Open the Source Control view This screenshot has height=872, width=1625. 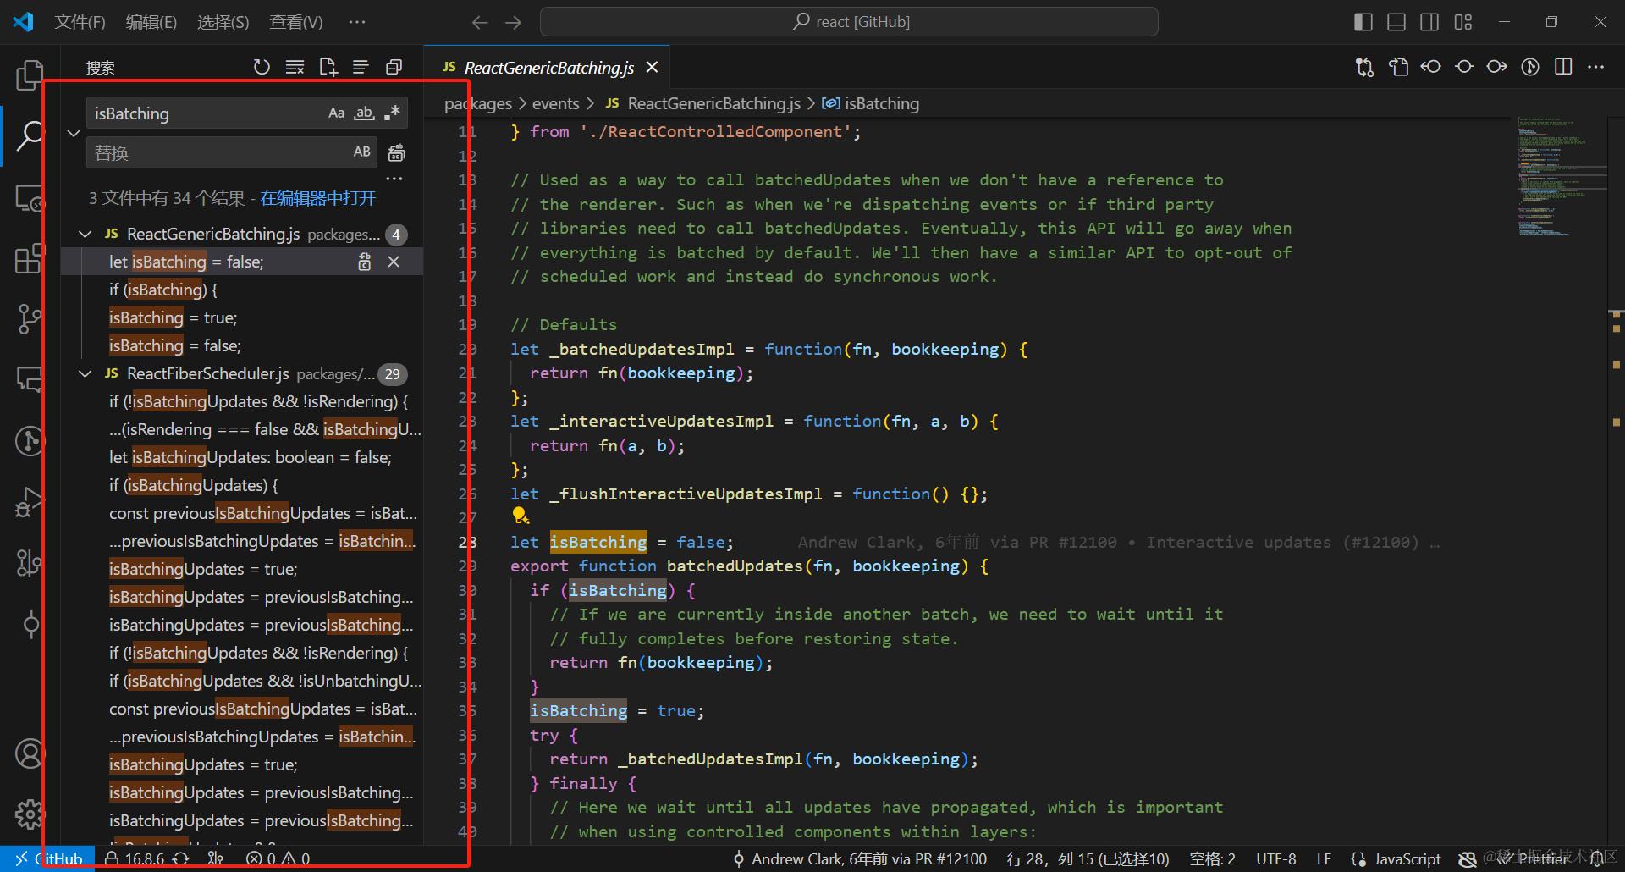tap(30, 319)
